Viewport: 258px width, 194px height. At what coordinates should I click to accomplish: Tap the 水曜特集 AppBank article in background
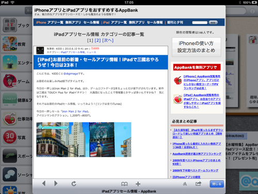pyautogui.click(x=242, y=151)
